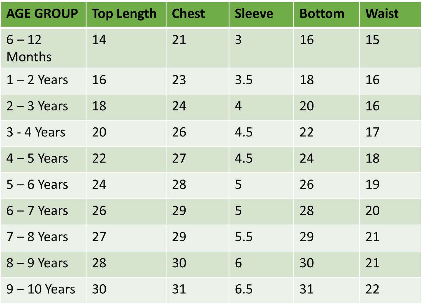Click the AGE GROUP column header
Screen dimensions: 423x306
pos(42,14)
